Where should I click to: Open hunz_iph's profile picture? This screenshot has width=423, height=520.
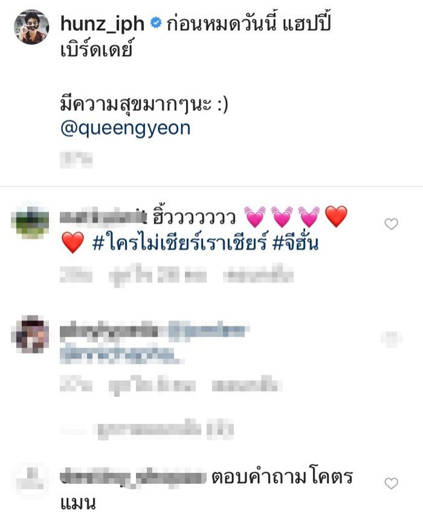point(31,27)
